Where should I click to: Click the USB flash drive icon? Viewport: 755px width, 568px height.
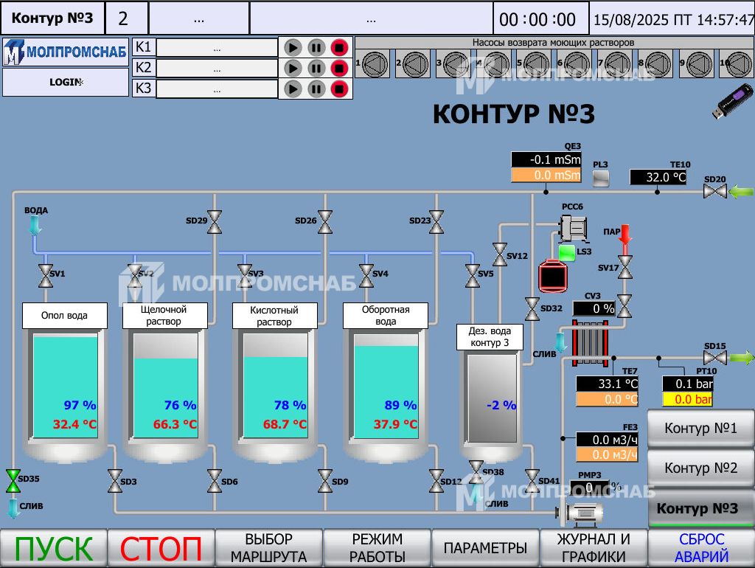[729, 103]
